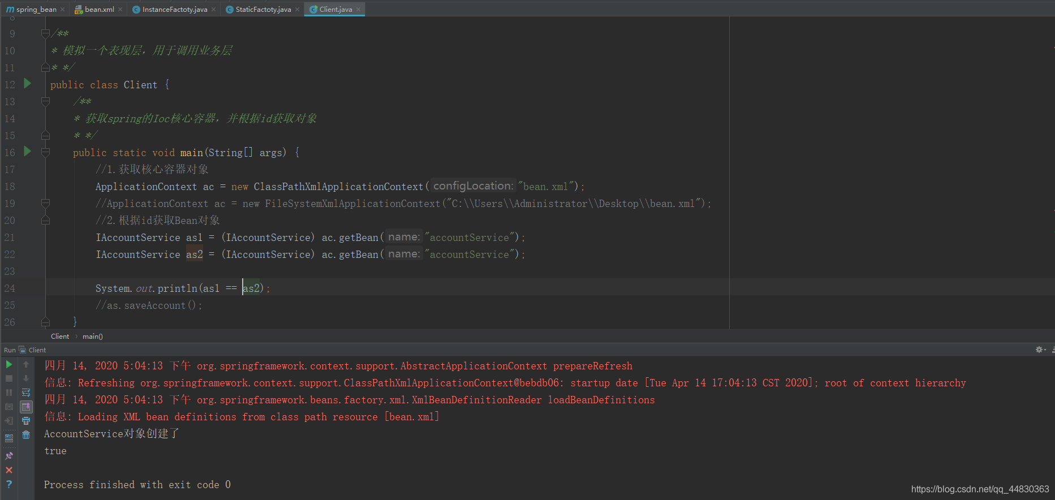The height and width of the screenshot is (500, 1055).
Task: Click Run gutter icon beside main method
Action: tap(27, 151)
